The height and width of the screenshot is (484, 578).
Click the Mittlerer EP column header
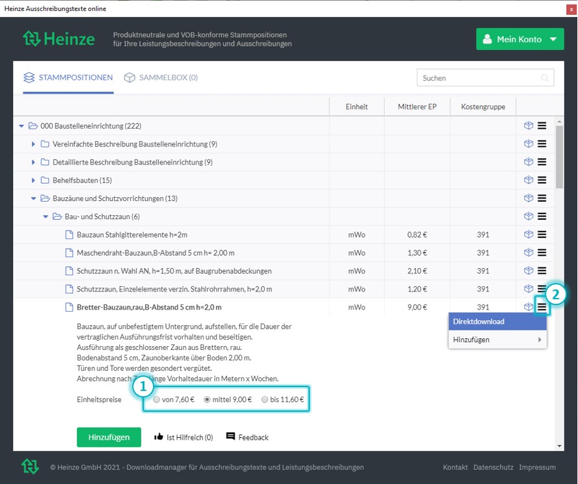click(x=417, y=107)
